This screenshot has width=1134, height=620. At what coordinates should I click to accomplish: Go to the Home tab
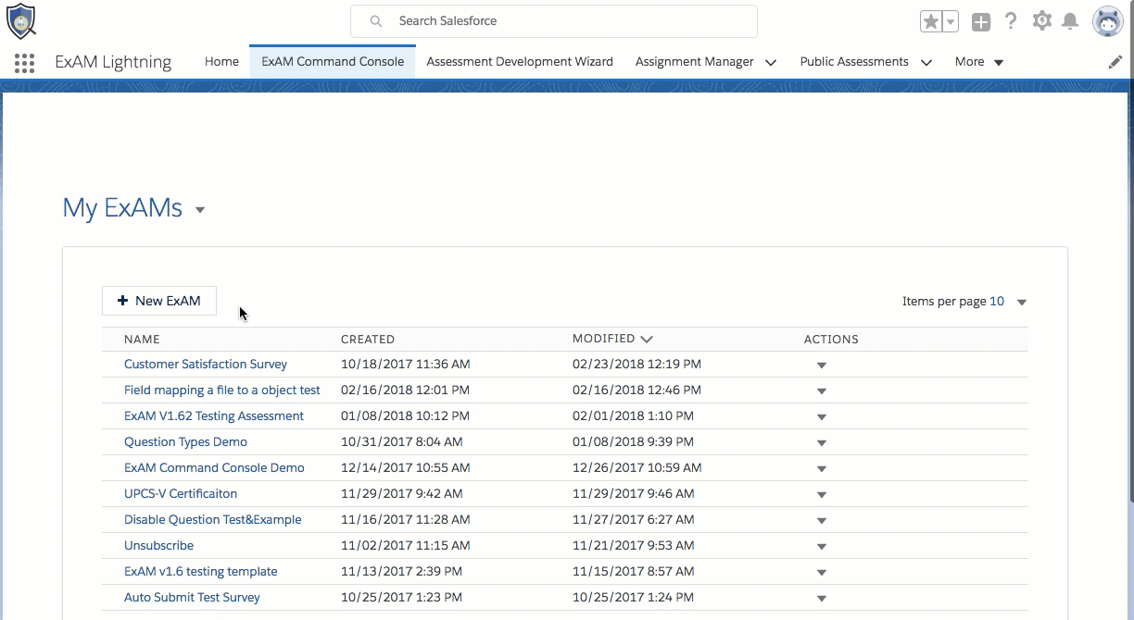point(221,62)
